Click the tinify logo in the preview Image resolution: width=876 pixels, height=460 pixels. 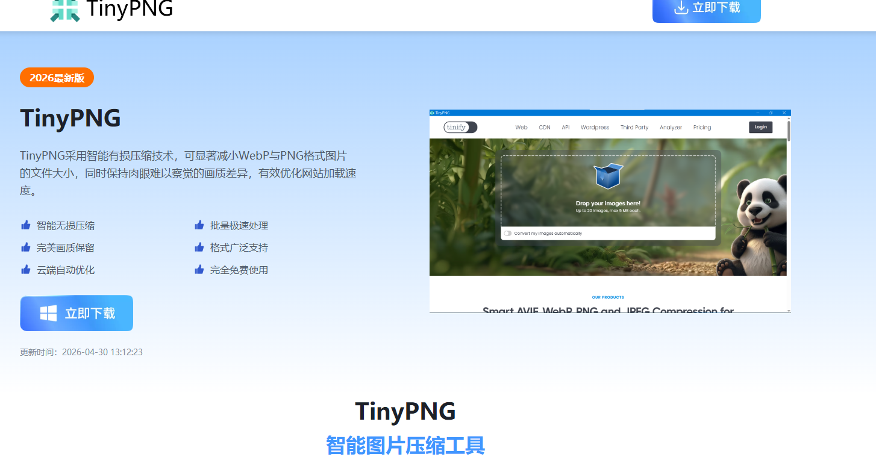tap(460, 127)
